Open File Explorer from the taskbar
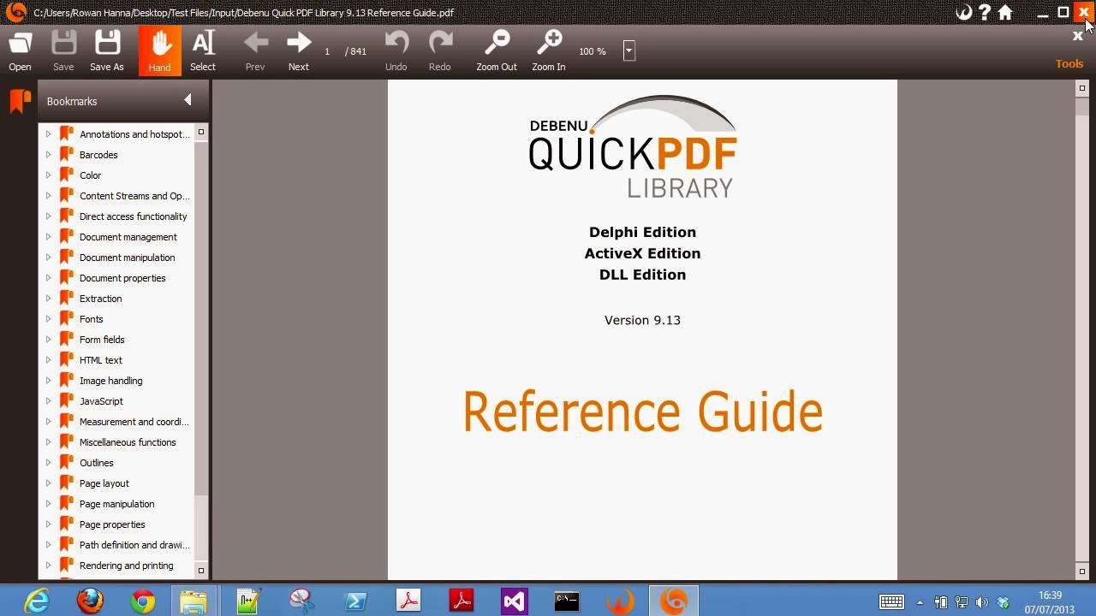This screenshot has width=1096, height=616. (x=194, y=601)
